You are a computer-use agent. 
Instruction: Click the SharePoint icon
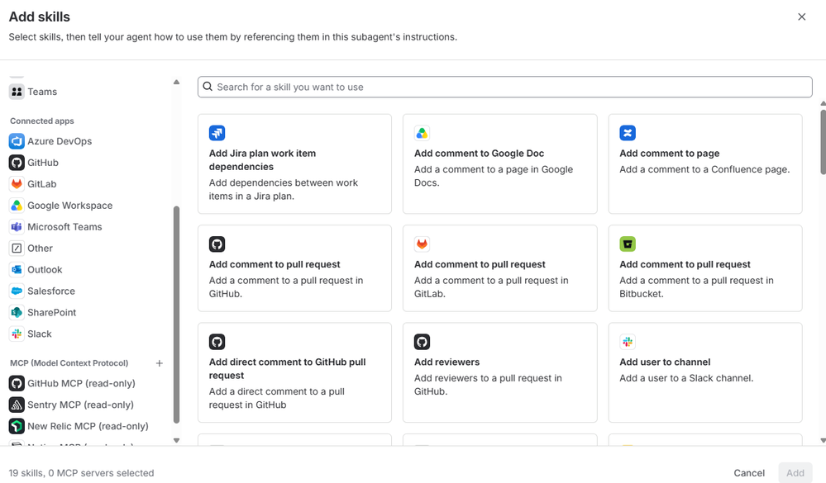tap(17, 313)
